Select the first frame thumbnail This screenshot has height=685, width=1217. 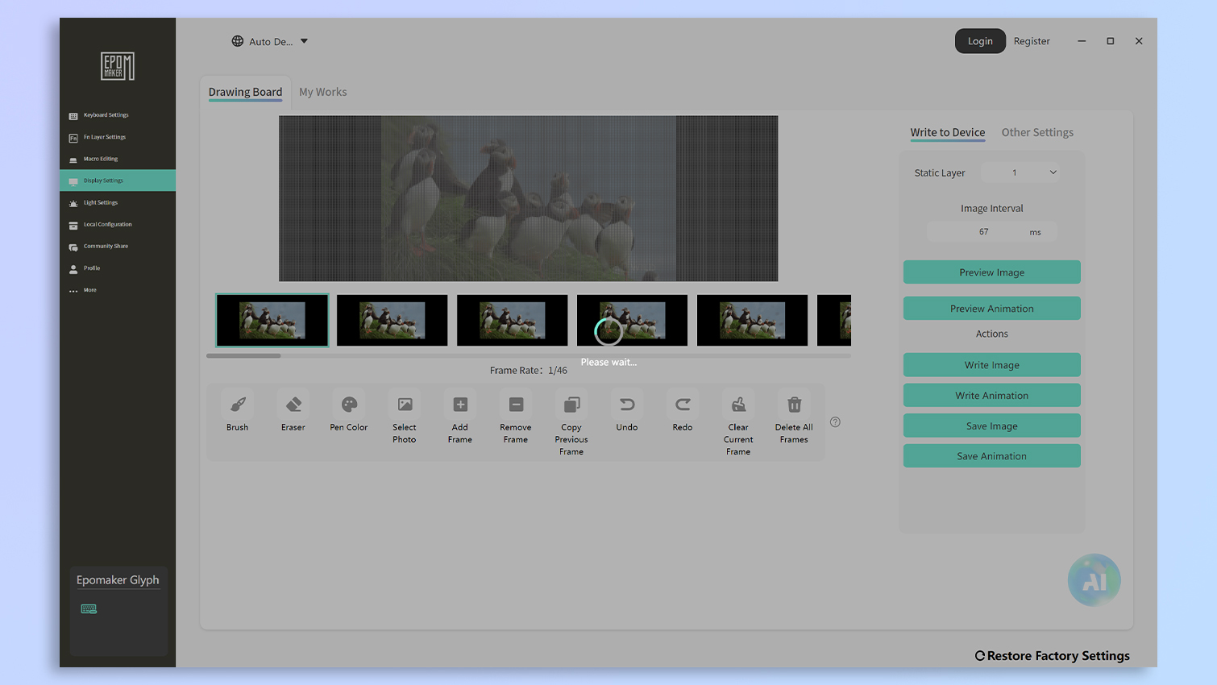[x=272, y=320]
